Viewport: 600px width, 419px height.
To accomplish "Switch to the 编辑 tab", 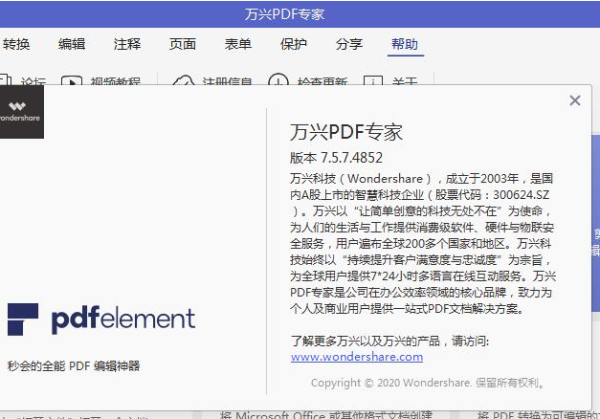I will point(72,44).
